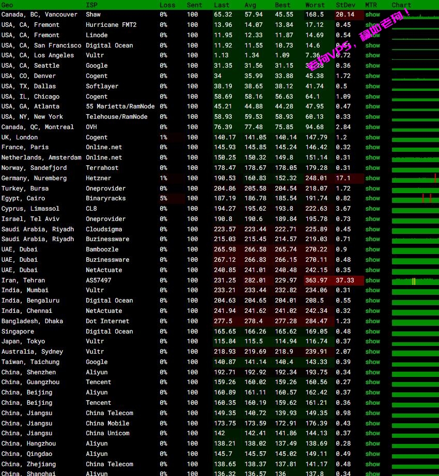Viewport: 439px width, 476px height.
Task: Select the Bangladesh, Dhaka latency chart
Action: [415, 322]
